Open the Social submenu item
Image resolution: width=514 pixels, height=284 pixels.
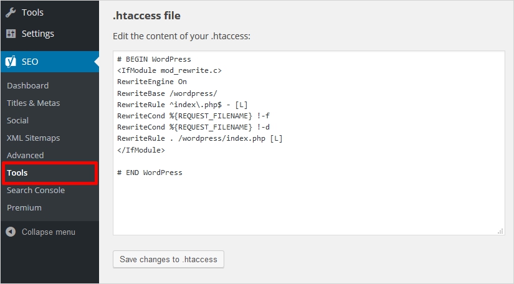[17, 120]
